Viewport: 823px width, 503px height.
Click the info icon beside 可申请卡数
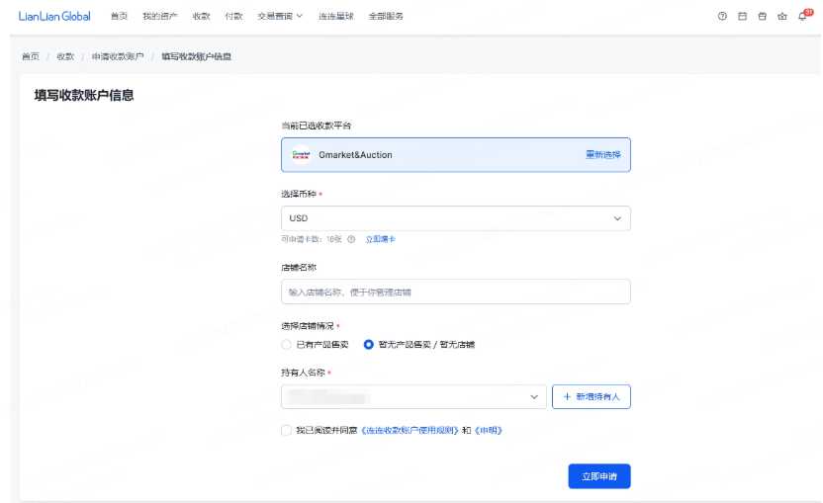[351, 239]
